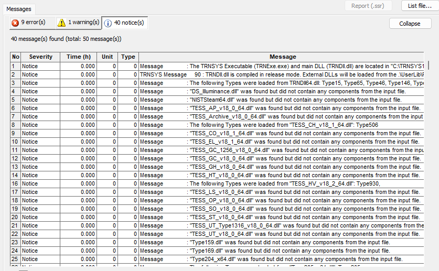
Task: Sort by the Time (h) column header
Action: pyautogui.click(x=79, y=57)
